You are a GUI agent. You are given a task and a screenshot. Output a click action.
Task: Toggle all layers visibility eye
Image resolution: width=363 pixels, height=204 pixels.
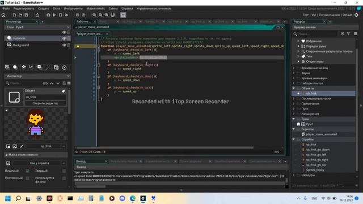64,32
